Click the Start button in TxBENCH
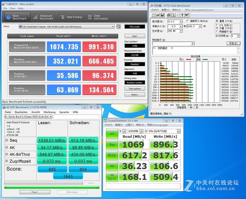The width and height of the screenshot is (246, 199). pos(134,36)
